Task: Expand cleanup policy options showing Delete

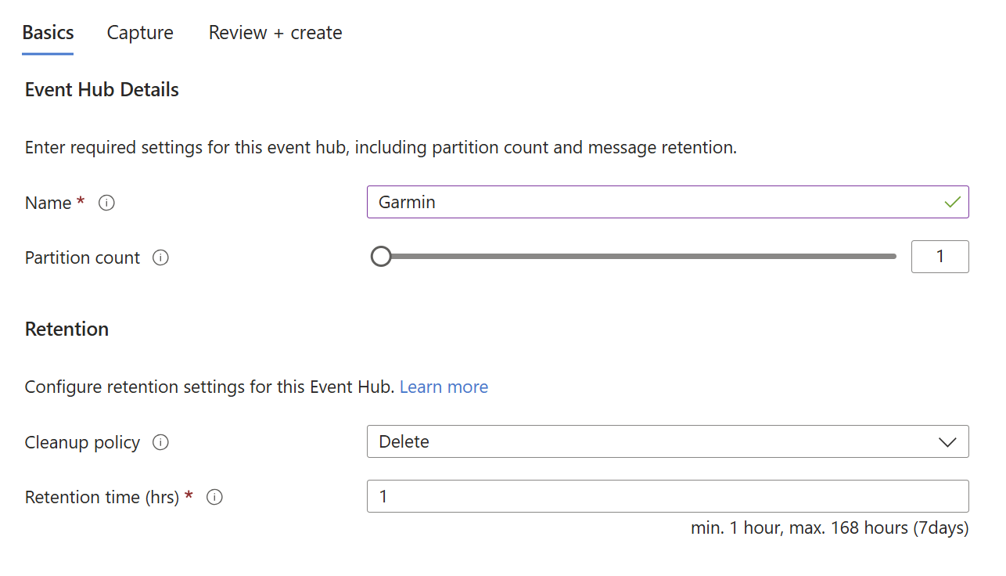Action: tap(667, 441)
